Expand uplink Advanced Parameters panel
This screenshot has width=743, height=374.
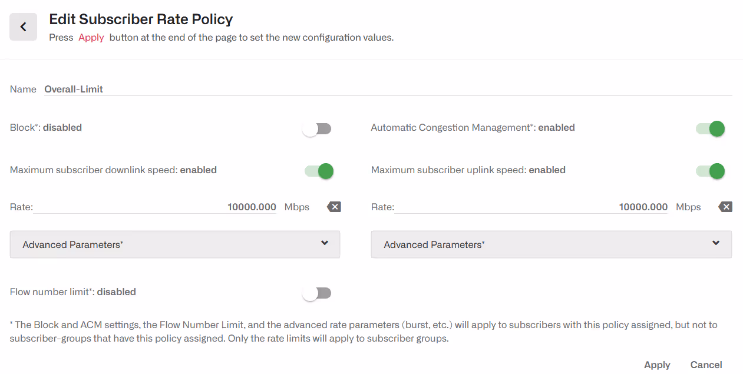click(551, 244)
